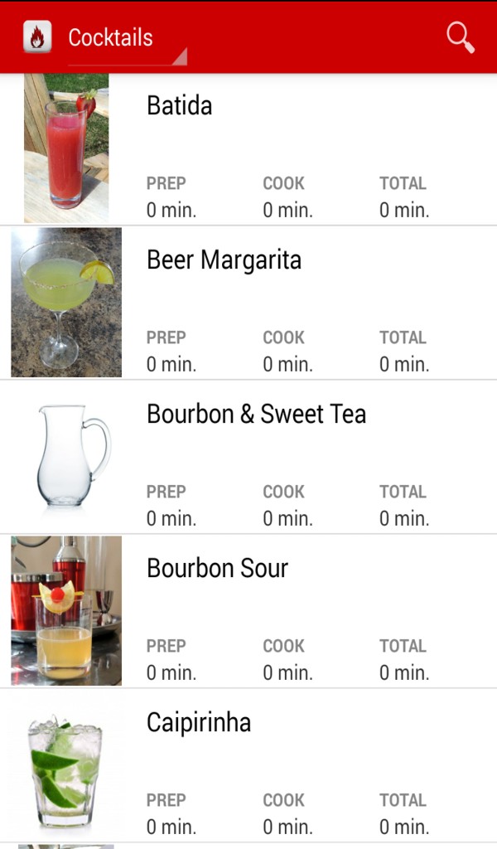Tap the TOTAL time for Batida

click(x=403, y=210)
